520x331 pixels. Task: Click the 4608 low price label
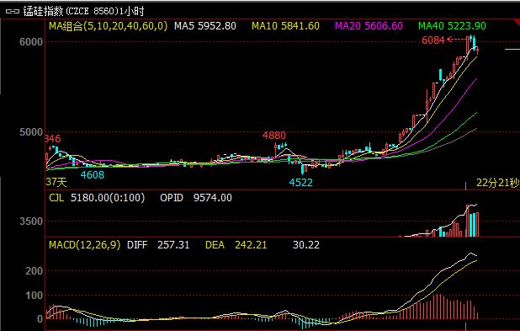tap(93, 175)
